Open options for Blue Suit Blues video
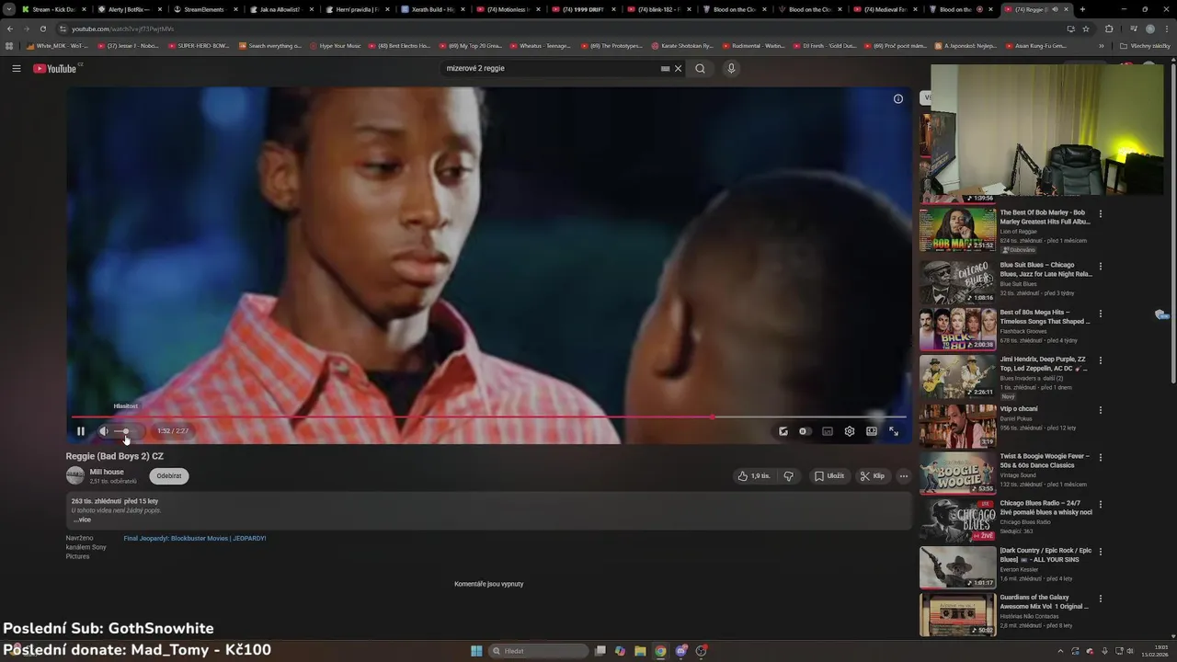This screenshot has width=1177, height=662. point(1101,267)
